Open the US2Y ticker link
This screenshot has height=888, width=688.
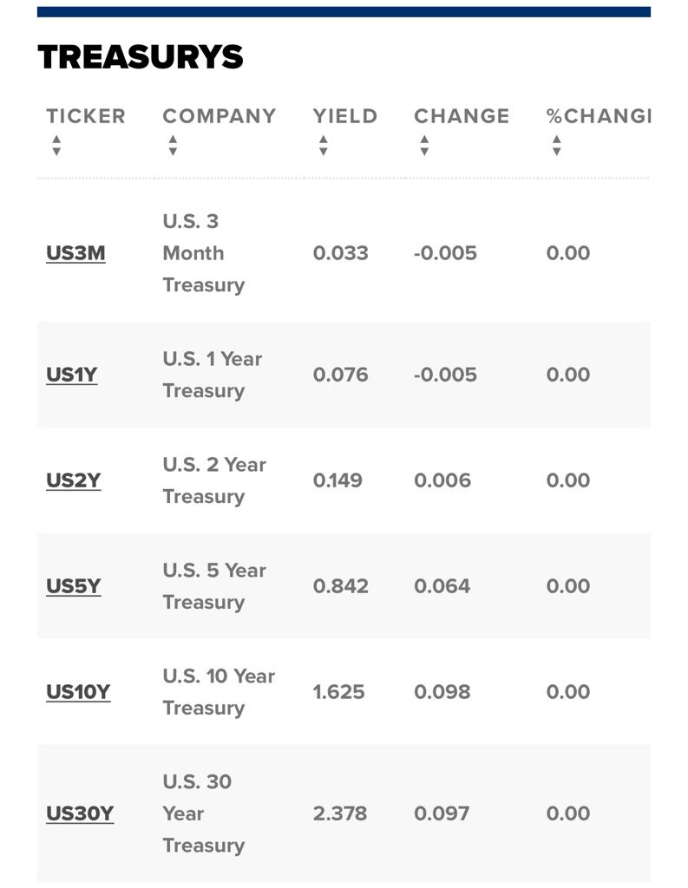point(73,480)
